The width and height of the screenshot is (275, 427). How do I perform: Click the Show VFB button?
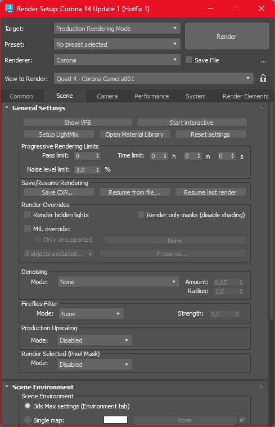point(78,123)
